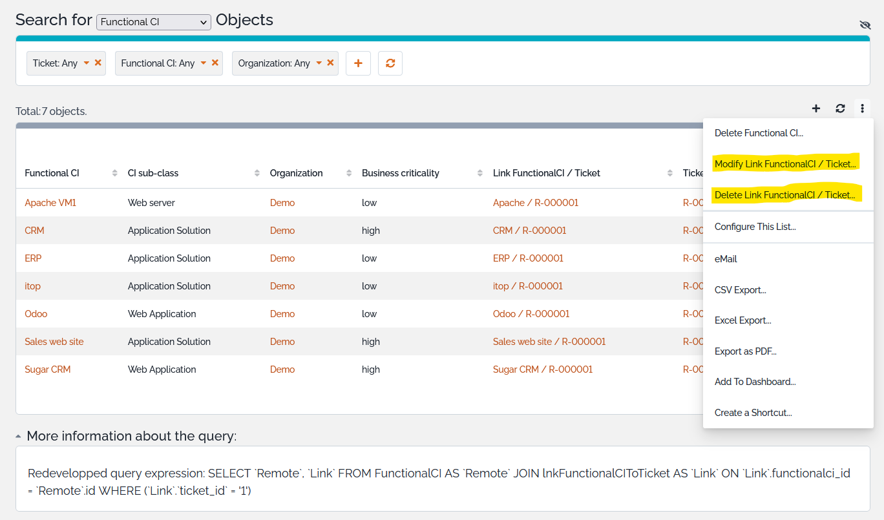
Task: Click high criticality in CRM row
Action: point(371,231)
